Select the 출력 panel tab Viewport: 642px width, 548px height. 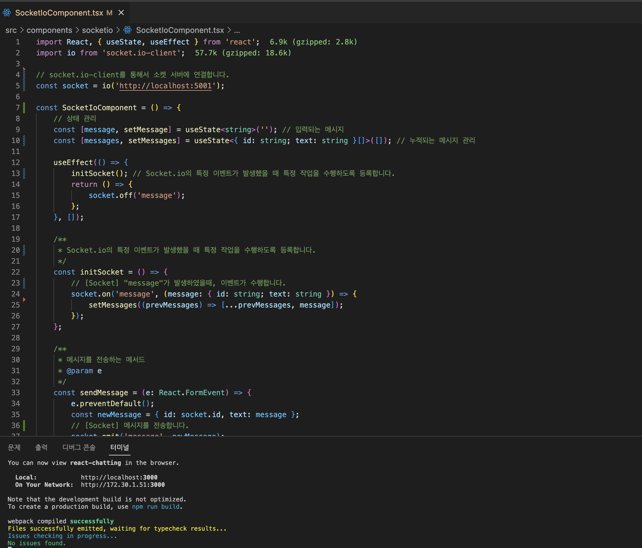tap(41, 447)
